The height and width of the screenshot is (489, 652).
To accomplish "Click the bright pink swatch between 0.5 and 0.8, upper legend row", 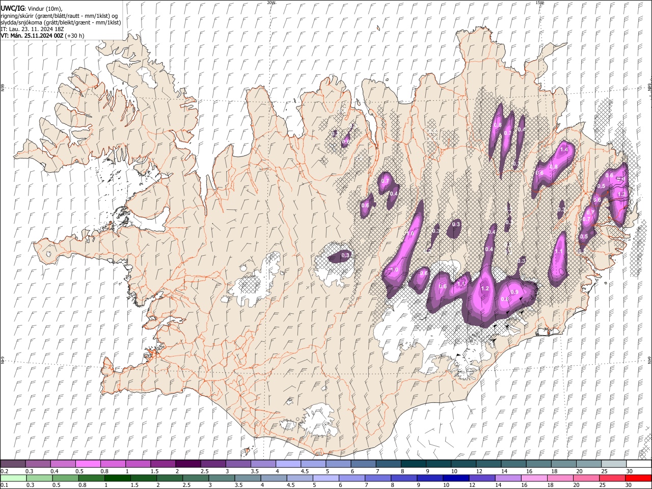I will 88,464.
